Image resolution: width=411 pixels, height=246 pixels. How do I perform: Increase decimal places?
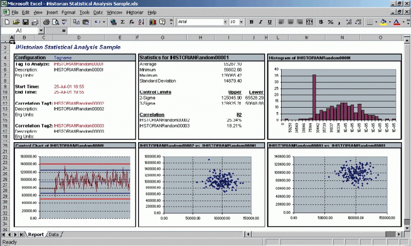tap(349, 22)
